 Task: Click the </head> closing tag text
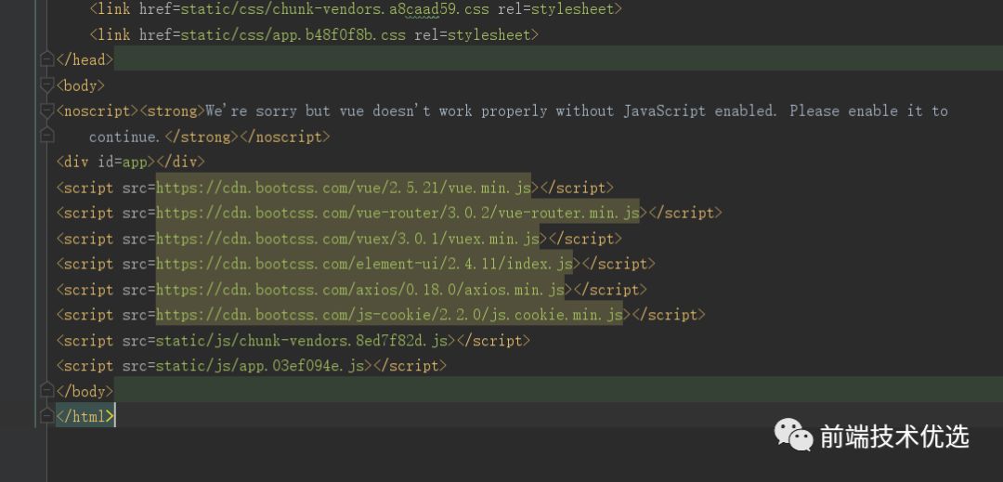pyautogui.click(x=85, y=59)
